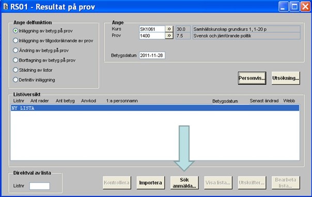Viewport: 312px width, 197px height.
Task: Minimize the RS01 window
Action: click(283, 7)
